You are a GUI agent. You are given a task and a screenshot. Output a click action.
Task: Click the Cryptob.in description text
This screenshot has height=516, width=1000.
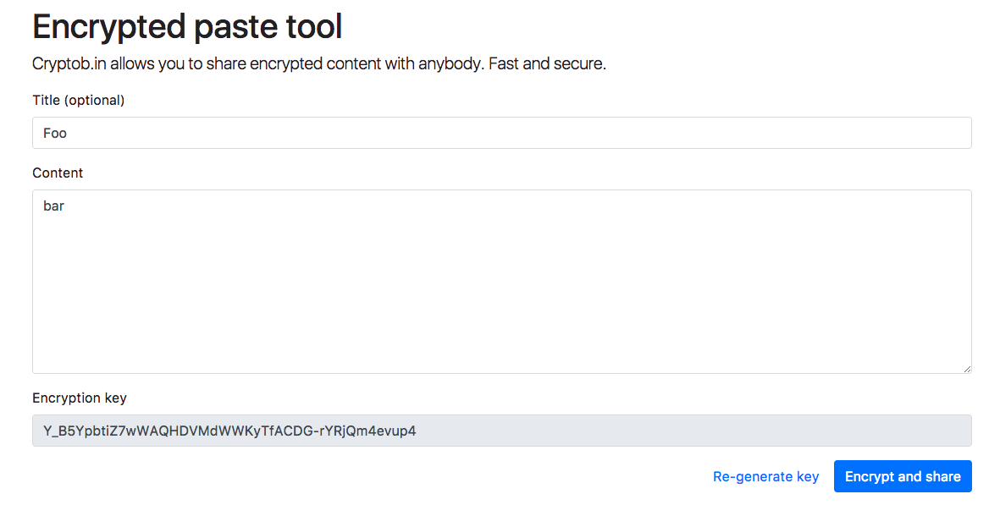(x=318, y=63)
